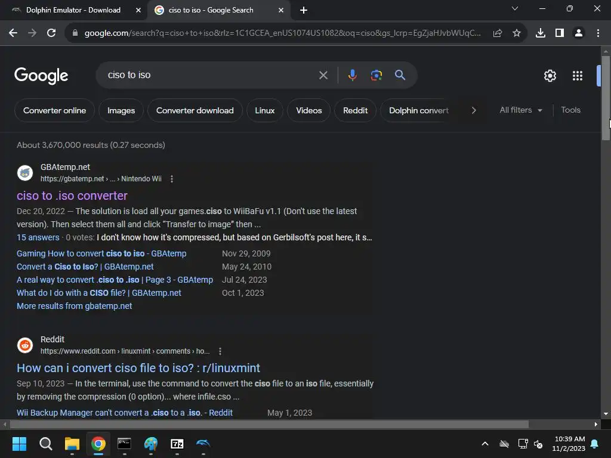Open terminal app on taskbar

[x=124, y=444]
